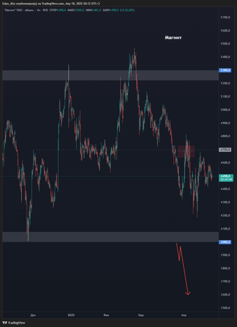Click the 4100,0 price axis label
This screenshot has height=327, width=237.
pos(225,229)
